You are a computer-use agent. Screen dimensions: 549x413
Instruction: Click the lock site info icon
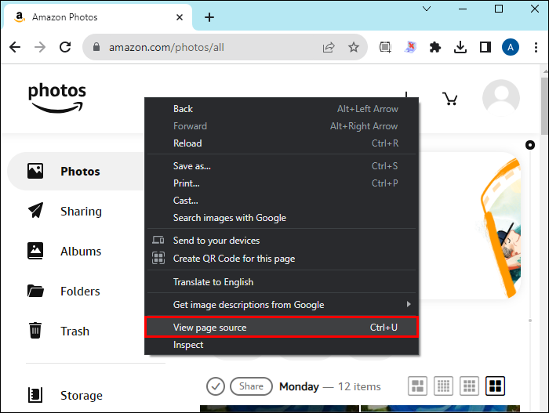tap(96, 47)
